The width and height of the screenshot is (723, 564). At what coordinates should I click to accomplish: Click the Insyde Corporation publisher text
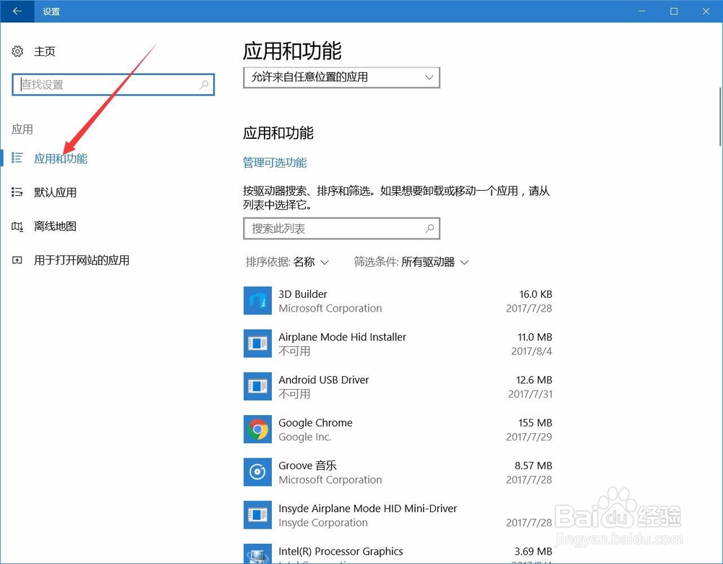click(x=322, y=523)
